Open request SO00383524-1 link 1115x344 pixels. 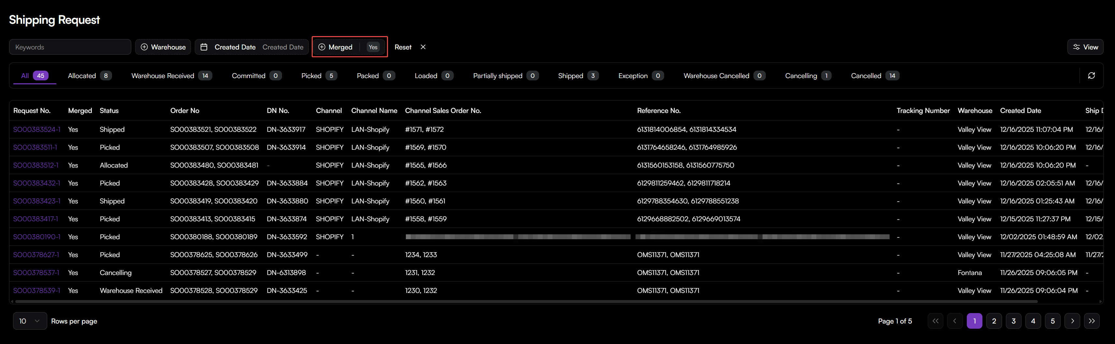click(x=37, y=130)
